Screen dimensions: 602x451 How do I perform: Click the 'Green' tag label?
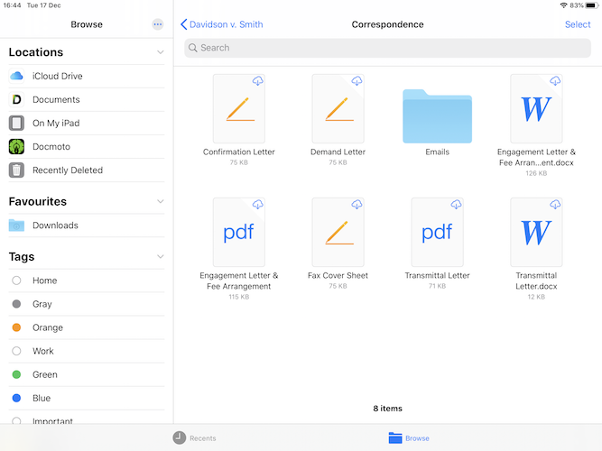(x=45, y=374)
